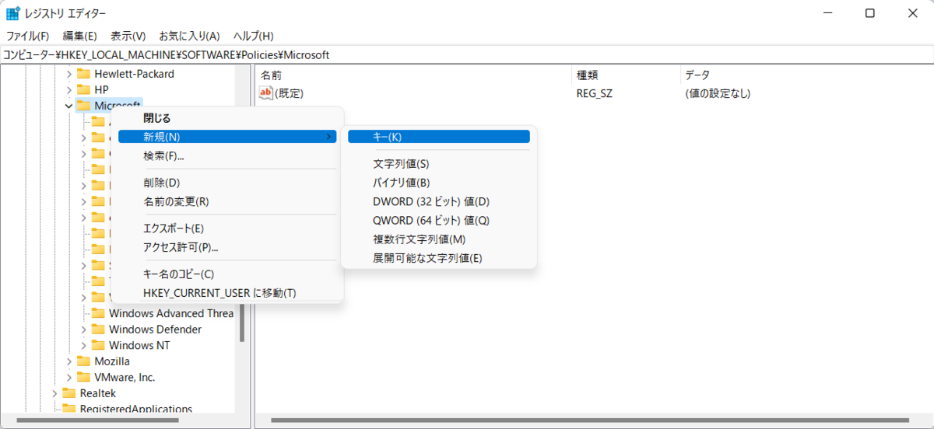Select the Windows Defender tree key
The height and width of the screenshot is (429, 934).
pos(155,330)
